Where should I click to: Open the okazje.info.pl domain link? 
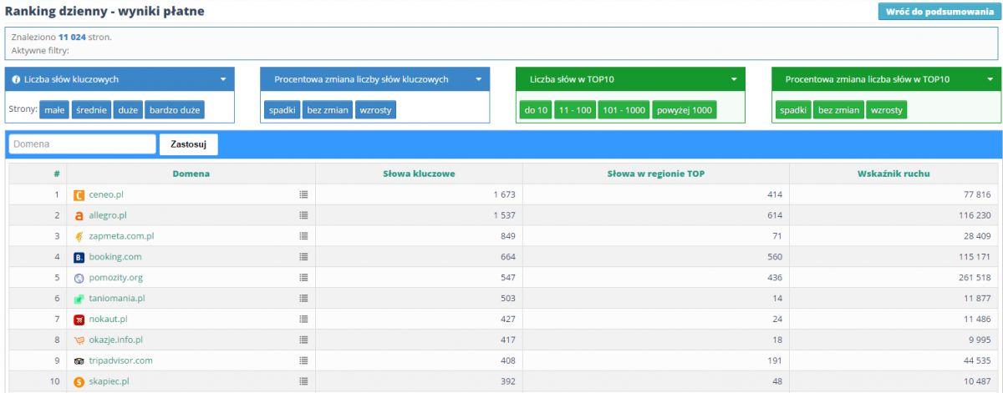(x=116, y=340)
